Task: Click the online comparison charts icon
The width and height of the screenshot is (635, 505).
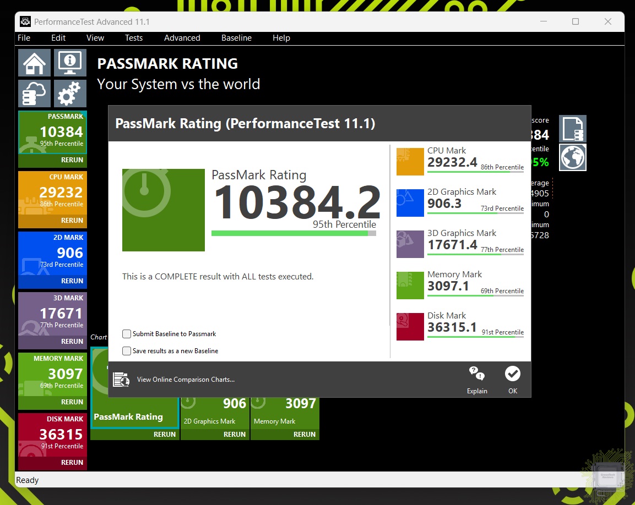Action: tap(121, 380)
